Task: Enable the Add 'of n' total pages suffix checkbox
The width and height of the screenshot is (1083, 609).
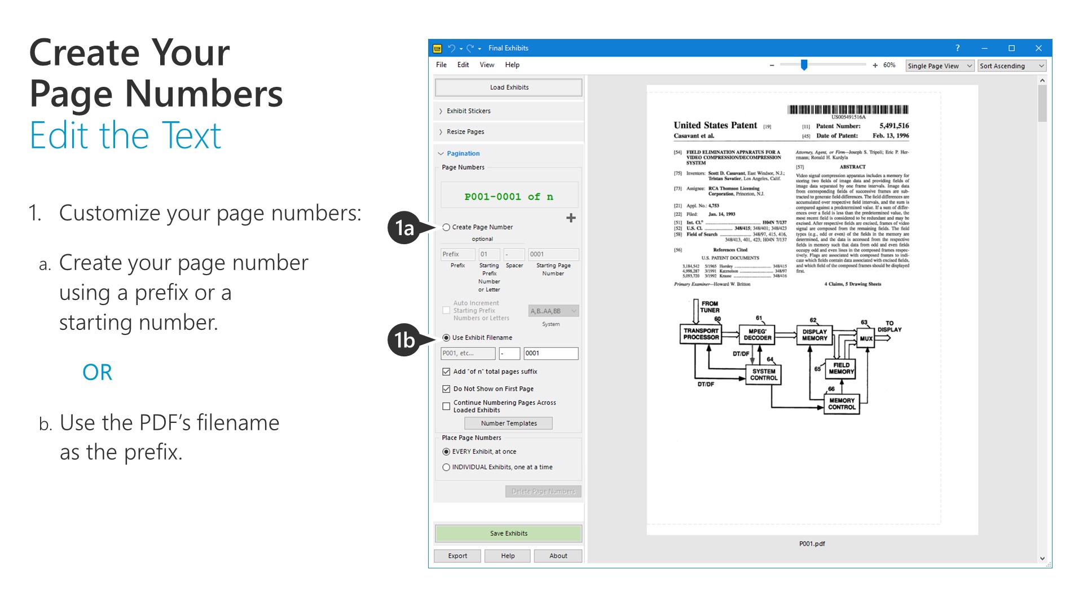Action: 446,371
